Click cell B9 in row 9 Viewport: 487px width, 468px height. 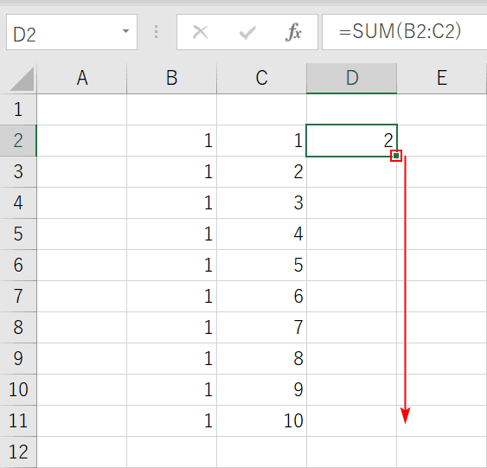172,358
